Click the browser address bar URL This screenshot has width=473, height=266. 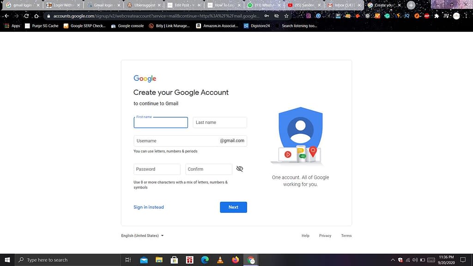[156, 16]
